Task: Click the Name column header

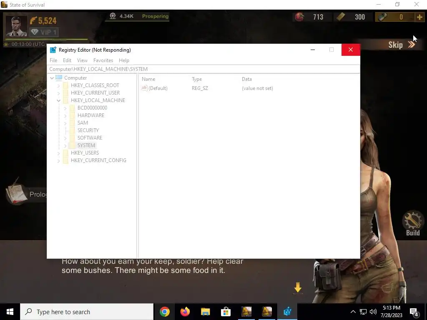Action: click(148, 79)
